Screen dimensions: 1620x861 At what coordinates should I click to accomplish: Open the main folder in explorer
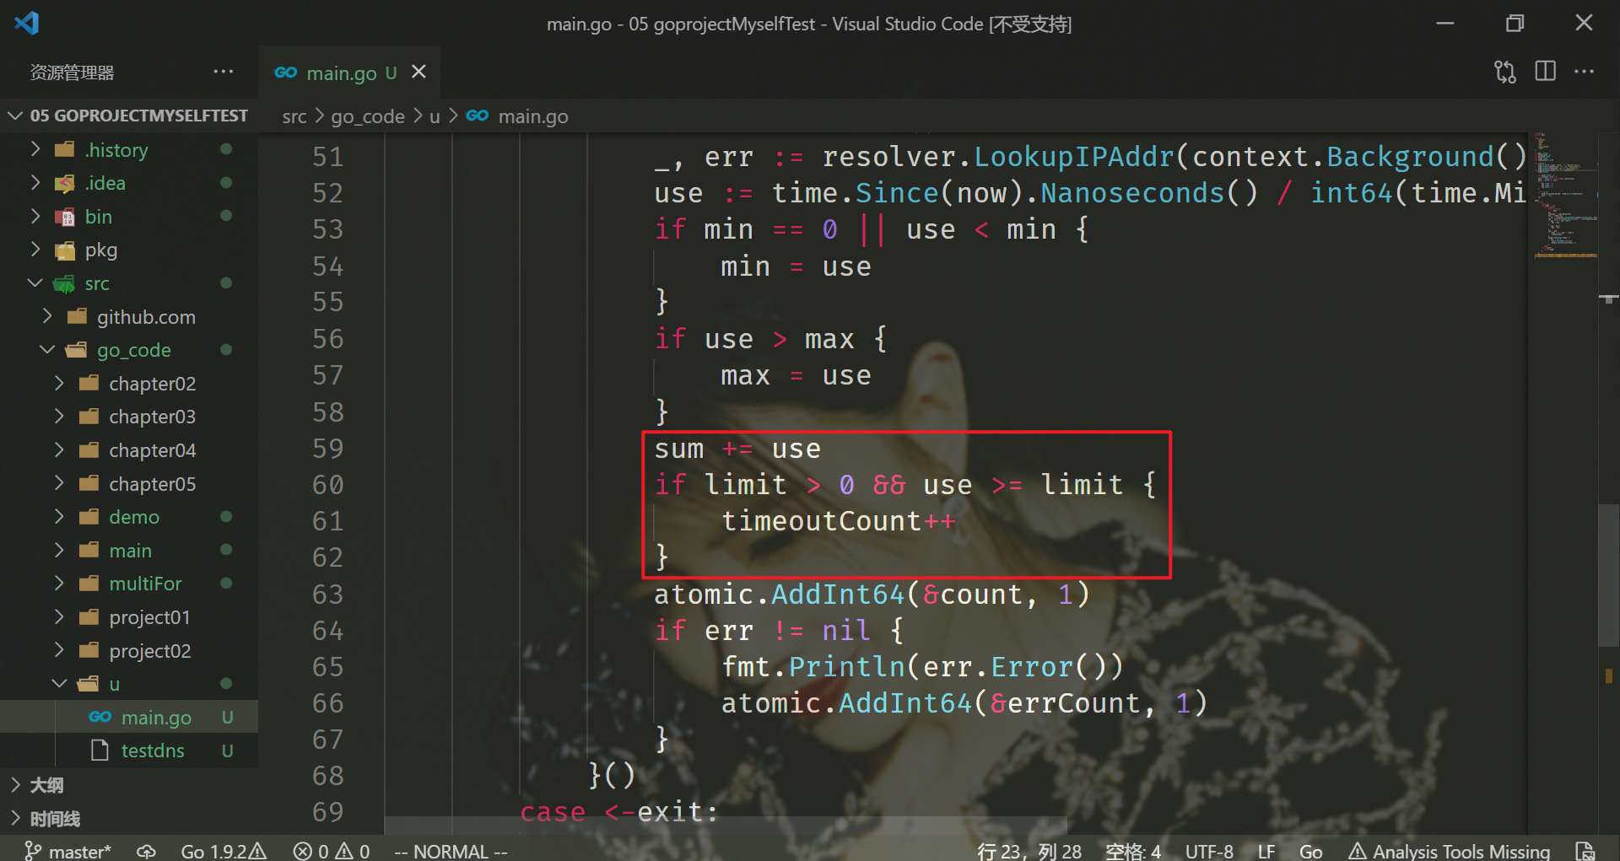pyautogui.click(x=128, y=551)
